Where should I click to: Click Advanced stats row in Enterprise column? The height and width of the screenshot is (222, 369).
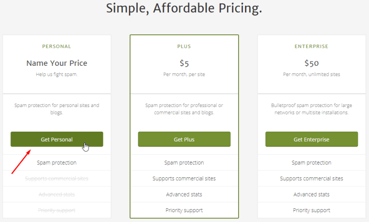coord(311,194)
